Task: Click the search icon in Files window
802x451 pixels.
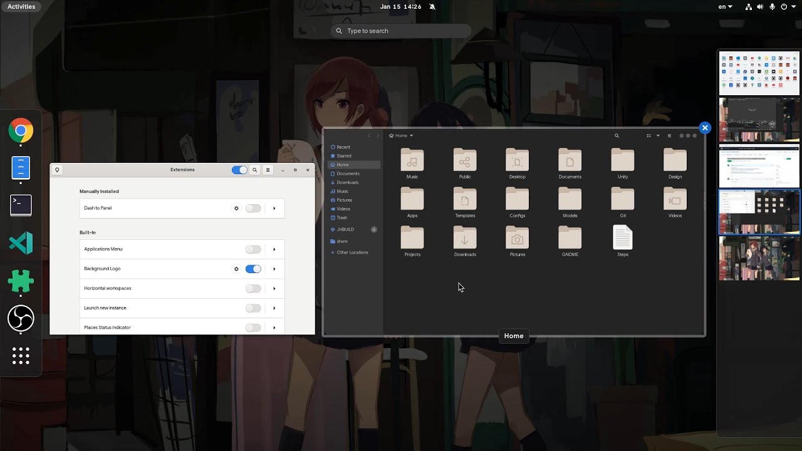Action: point(617,135)
